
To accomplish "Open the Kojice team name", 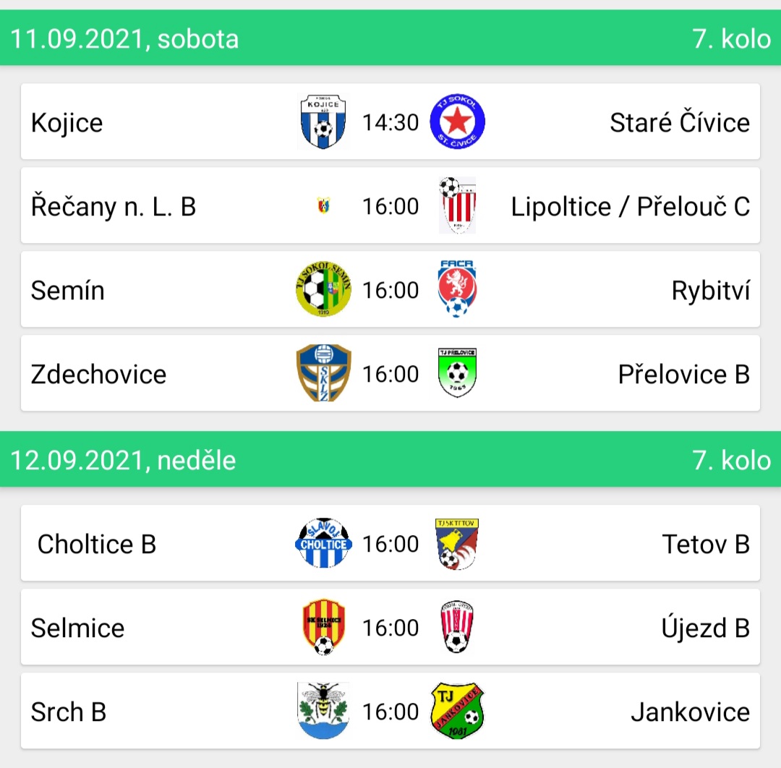I will (67, 122).
